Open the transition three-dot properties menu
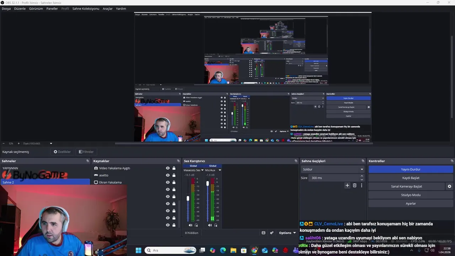 coord(362,185)
